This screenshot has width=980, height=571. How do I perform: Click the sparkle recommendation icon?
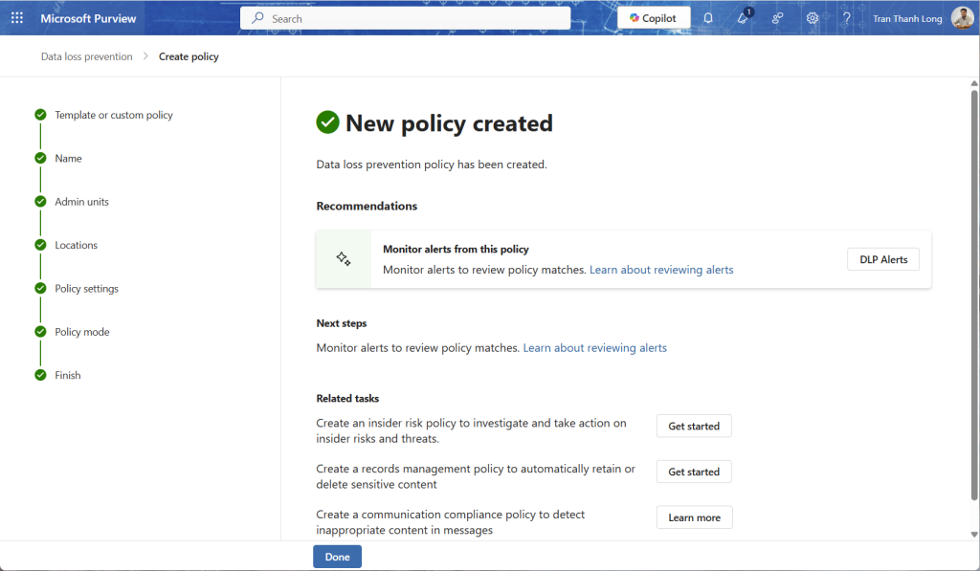tap(344, 259)
